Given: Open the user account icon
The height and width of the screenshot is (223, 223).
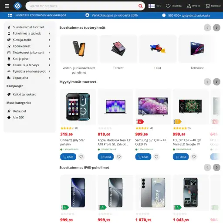Looking at the screenshot, I should (189, 6).
